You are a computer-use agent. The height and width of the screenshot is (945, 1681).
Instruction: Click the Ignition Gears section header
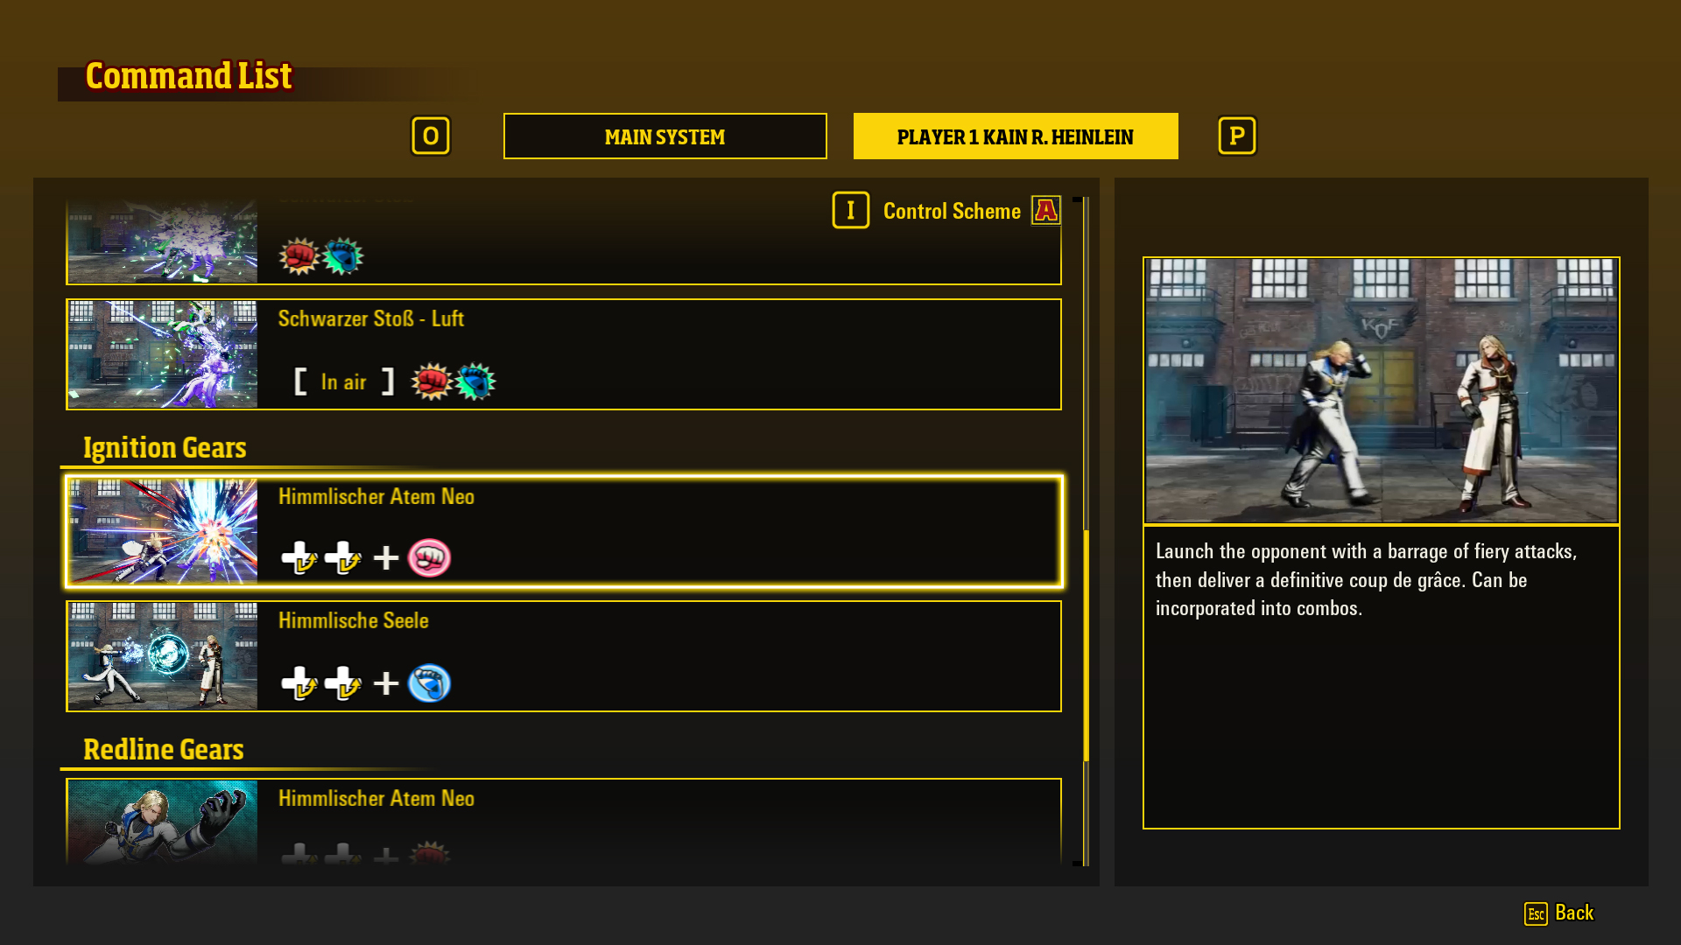point(165,448)
